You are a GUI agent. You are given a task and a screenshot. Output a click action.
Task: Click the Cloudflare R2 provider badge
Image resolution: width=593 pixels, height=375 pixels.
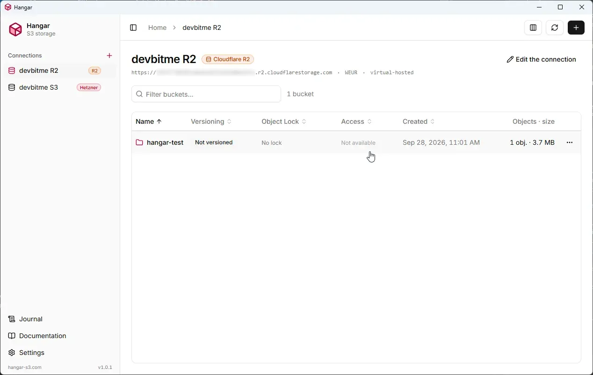(228, 59)
